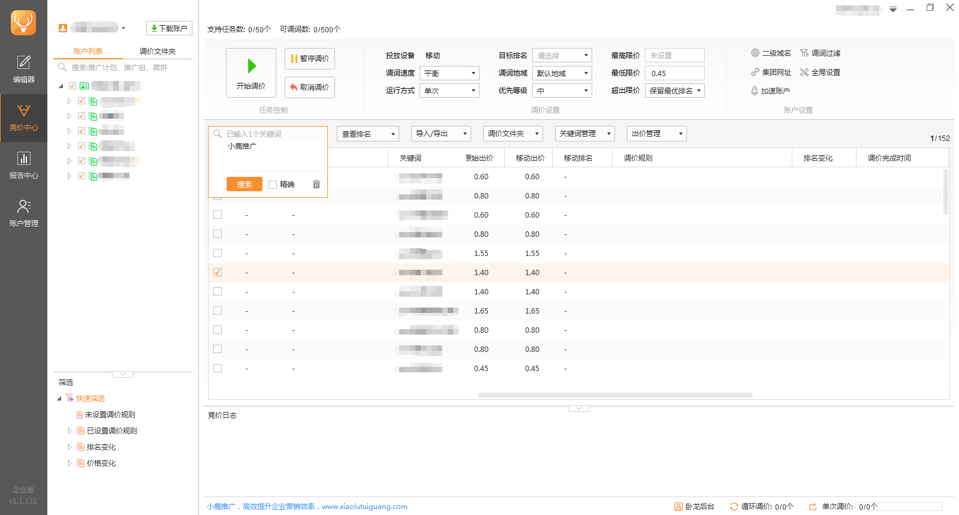
Task: Open the 调价文件夹 toolbar dropdown
Action: tap(513, 134)
